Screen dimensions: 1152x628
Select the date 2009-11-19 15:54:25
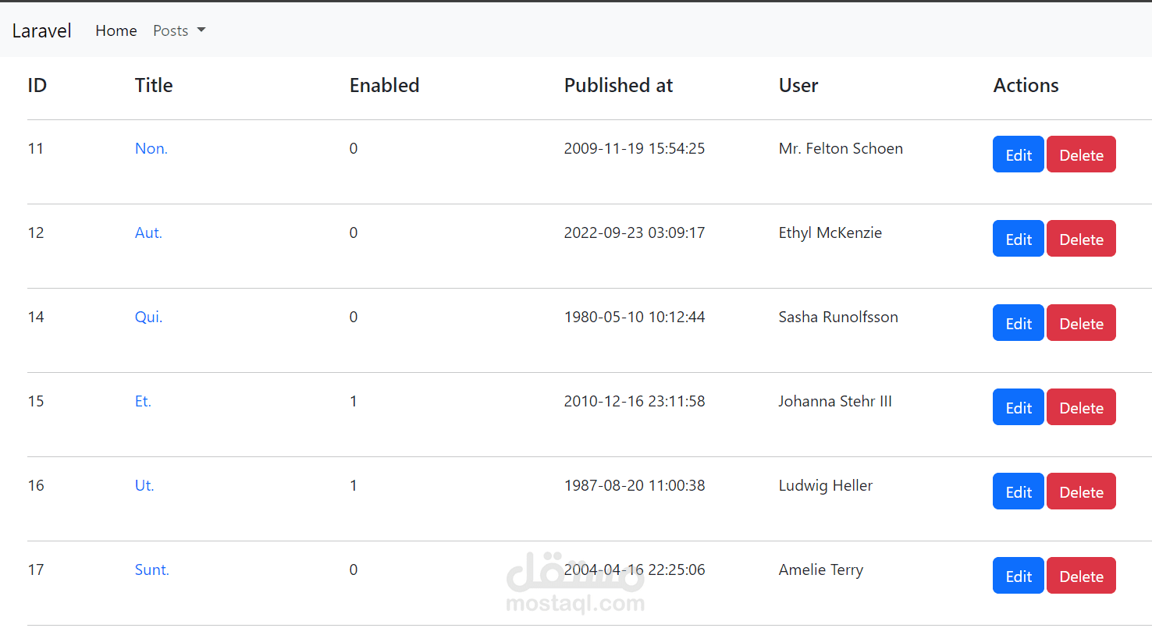[635, 148]
